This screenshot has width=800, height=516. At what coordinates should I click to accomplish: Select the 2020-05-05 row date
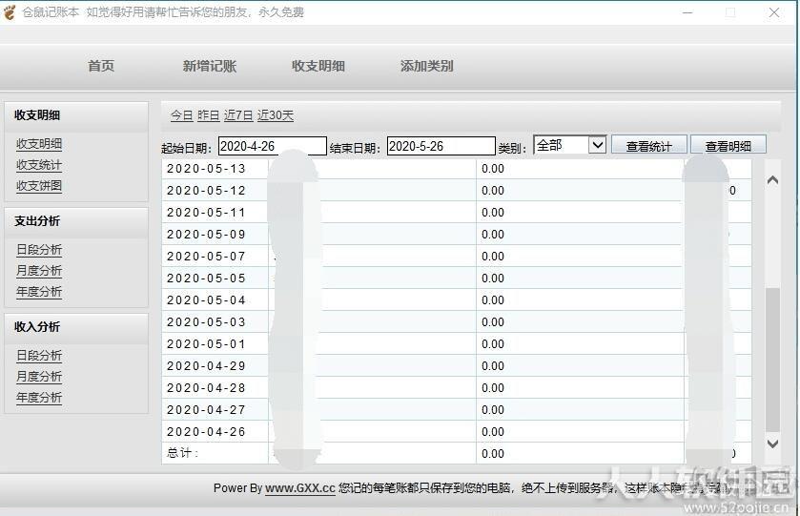[206, 279]
